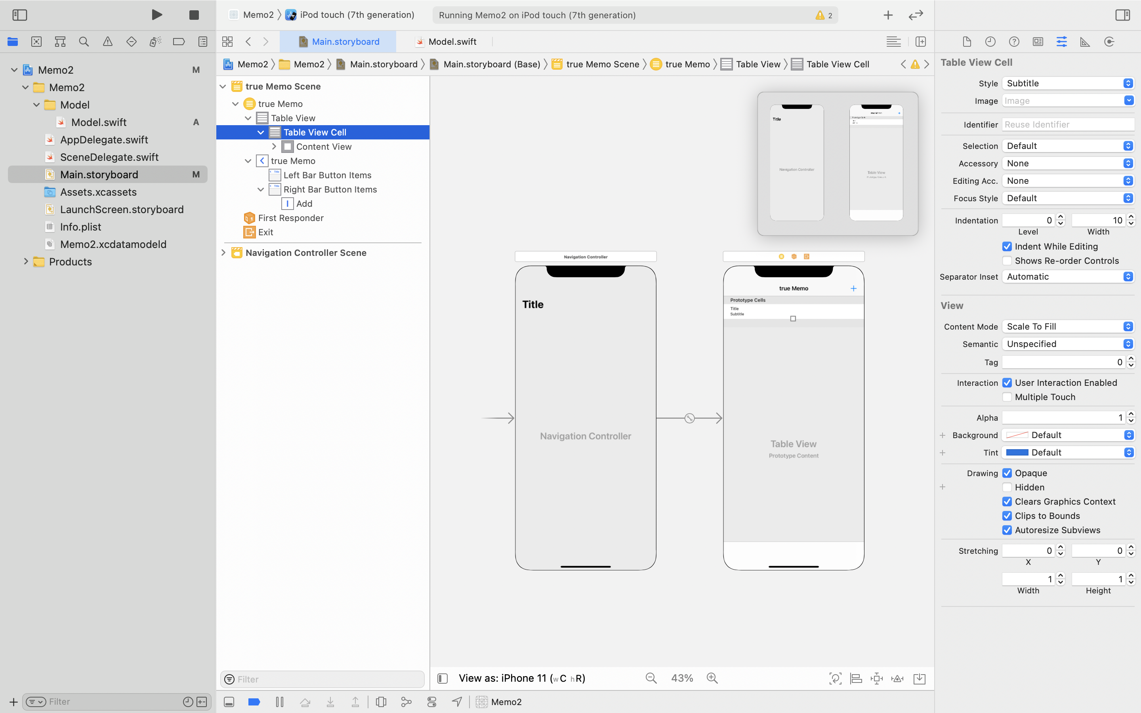This screenshot has height=713, width=1141.
Task: Open the Connections inspector icon
Action: tap(1109, 42)
